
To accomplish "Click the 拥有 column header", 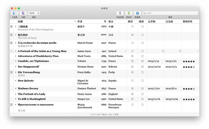I will tap(132, 21).
